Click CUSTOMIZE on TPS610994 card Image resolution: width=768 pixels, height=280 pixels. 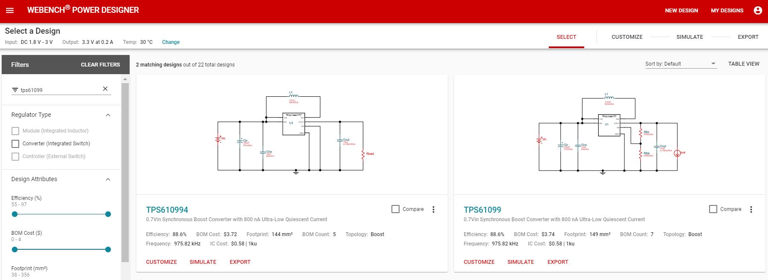162,262
